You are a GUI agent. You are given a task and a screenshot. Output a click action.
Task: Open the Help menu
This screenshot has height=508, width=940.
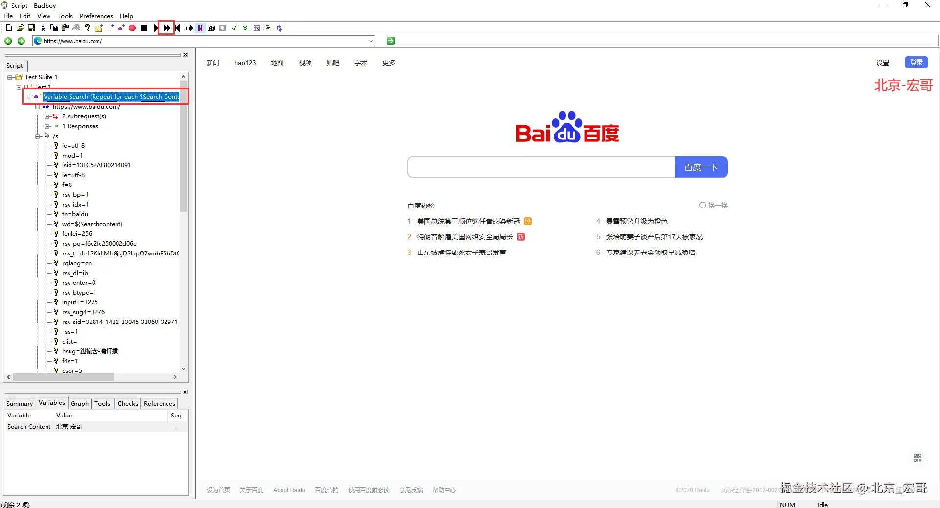tap(126, 16)
